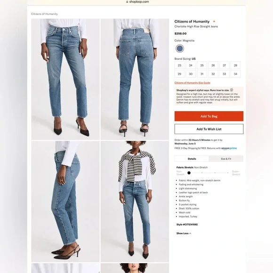Select the Details tab

pos(192,159)
